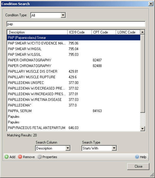
Task: Close the Condition Search dialog with X
Action: tap(151, 4)
